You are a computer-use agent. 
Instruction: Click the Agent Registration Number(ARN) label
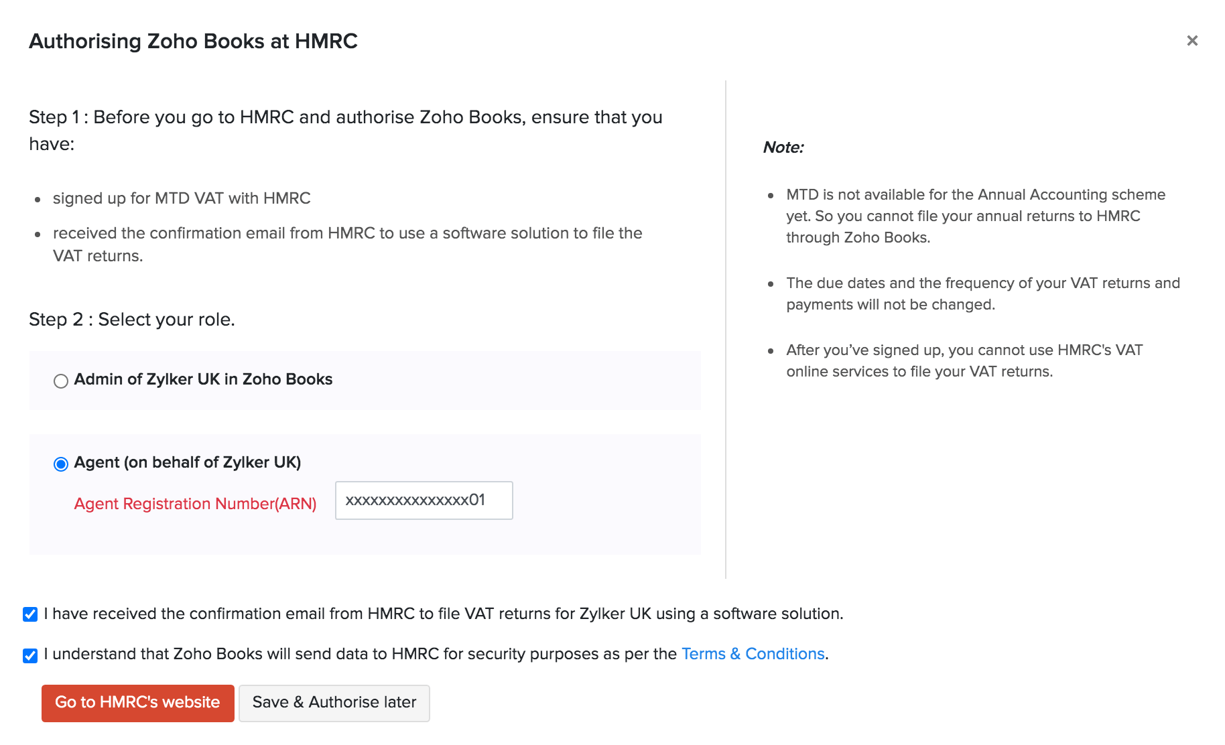tap(195, 504)
